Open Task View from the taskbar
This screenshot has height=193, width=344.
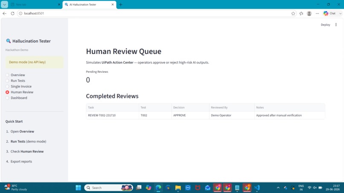pyautogui.click(x=139, y=188)
